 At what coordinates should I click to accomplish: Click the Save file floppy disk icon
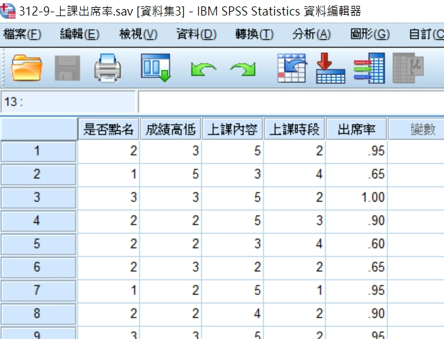pyautogui.click(x=66, y=68)
